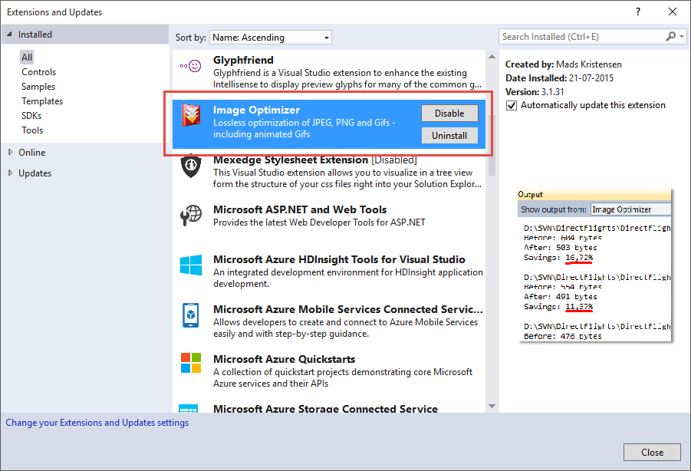
Task: Click the search magnifier icon
Action: 670,37
